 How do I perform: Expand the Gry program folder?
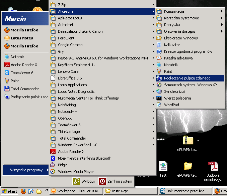102,51
